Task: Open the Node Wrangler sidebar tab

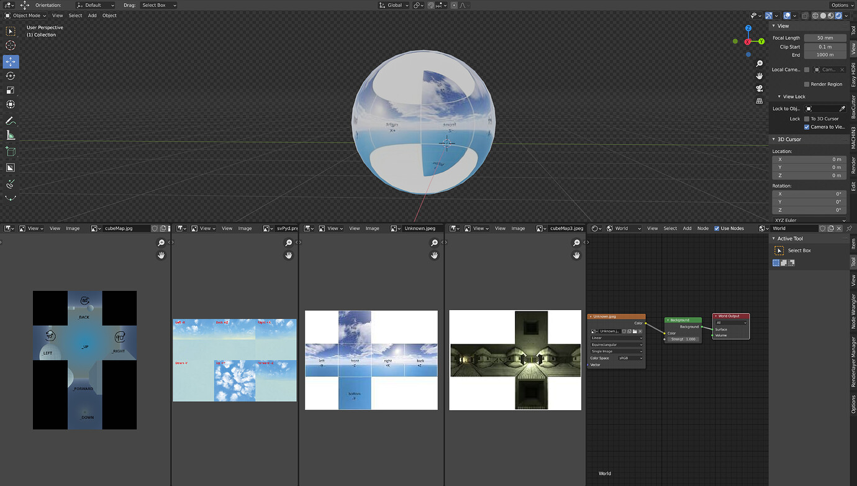Action: pyautogui.click(x=853, y=311)
